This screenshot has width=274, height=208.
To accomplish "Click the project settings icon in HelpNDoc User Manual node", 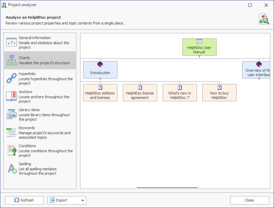I will click(199, 41).
